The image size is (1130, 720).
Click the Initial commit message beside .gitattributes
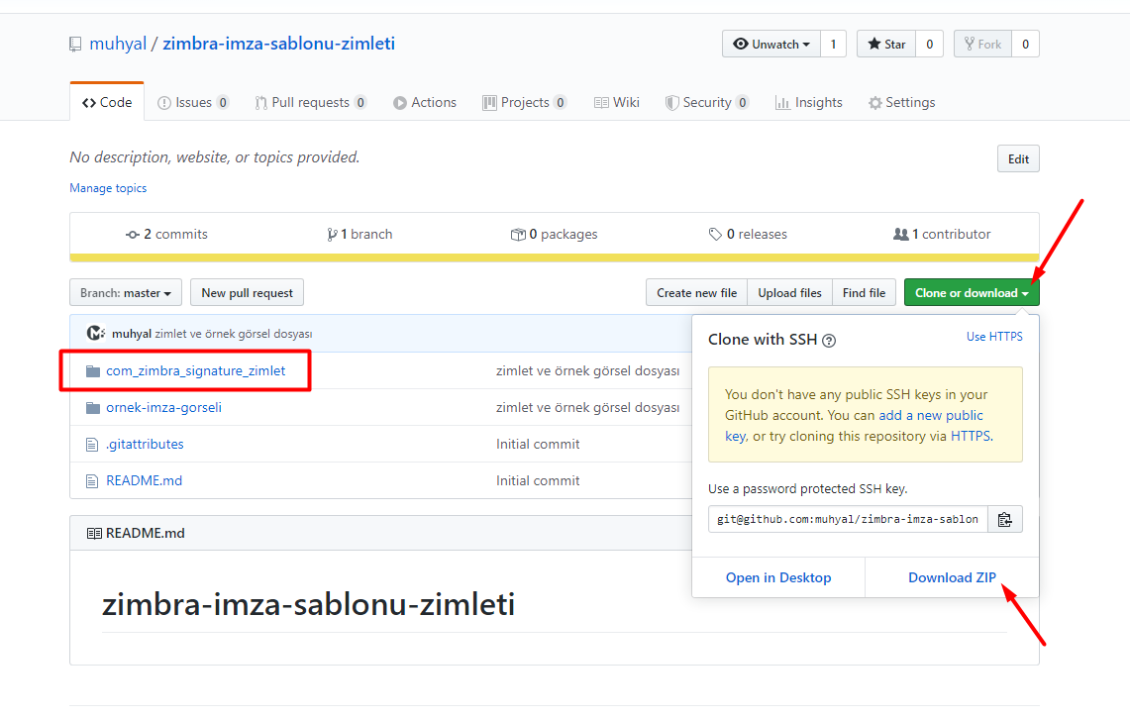click(538, 445)
